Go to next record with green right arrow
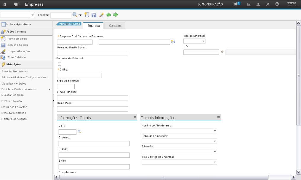 coord(116,15)
